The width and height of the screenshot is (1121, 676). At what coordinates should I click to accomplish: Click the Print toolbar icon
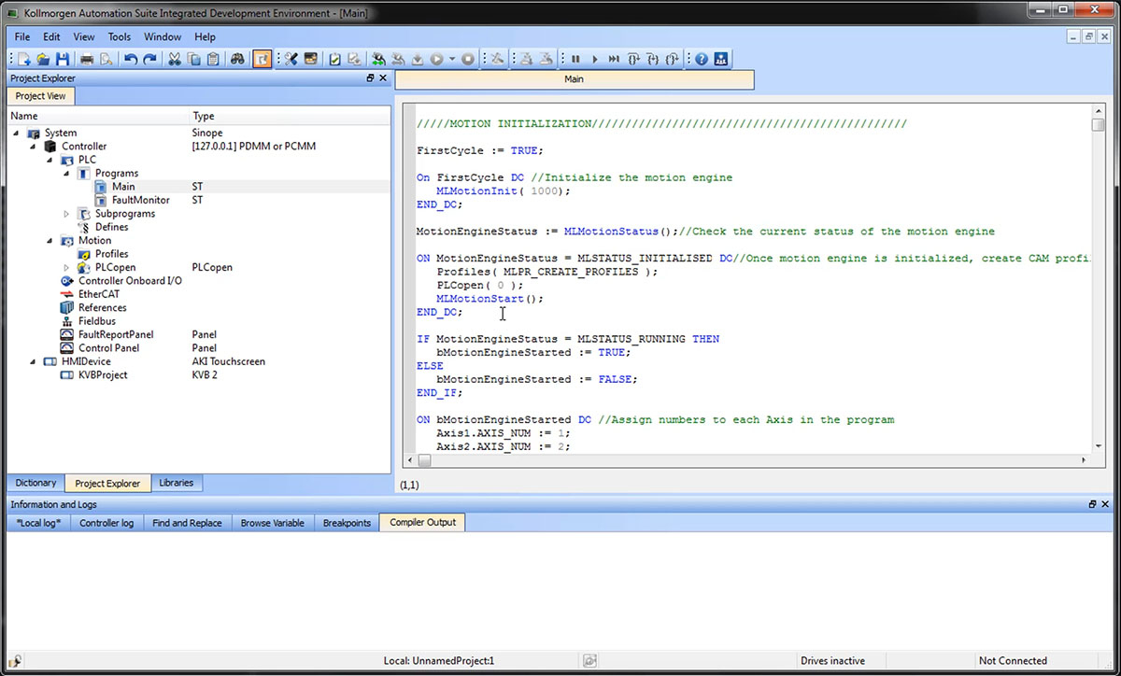click(87, 59)
